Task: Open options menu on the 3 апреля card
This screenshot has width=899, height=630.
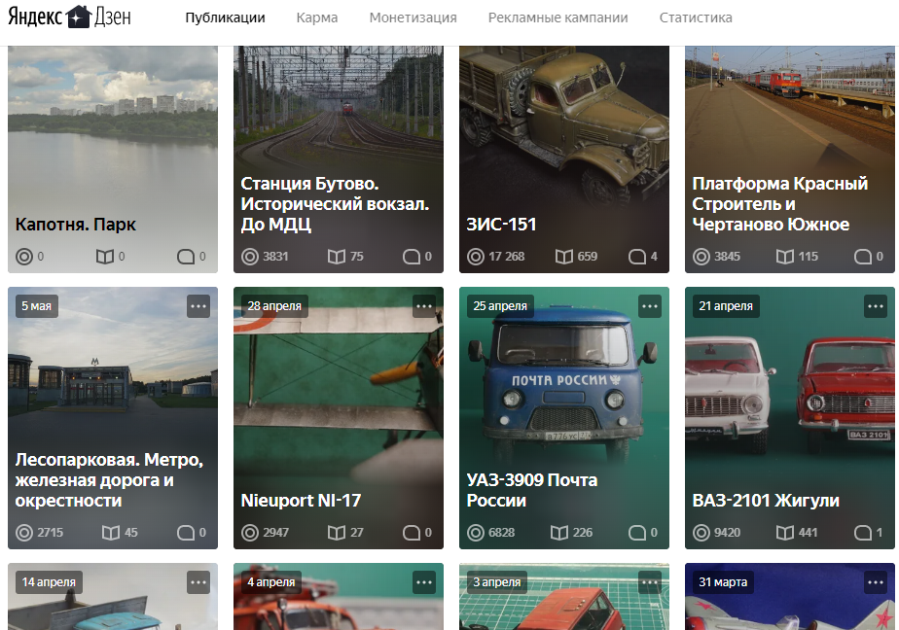Action: (x=650, y=582)
